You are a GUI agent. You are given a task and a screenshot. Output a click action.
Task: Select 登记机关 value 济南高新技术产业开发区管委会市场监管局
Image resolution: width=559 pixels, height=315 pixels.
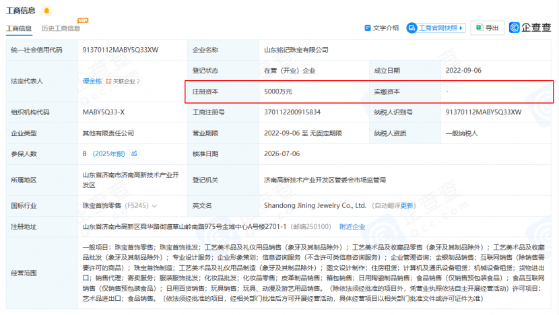click(325, 180)
